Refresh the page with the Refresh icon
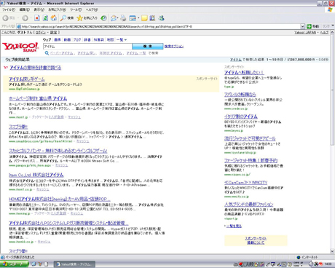 (x=45, y=18)
